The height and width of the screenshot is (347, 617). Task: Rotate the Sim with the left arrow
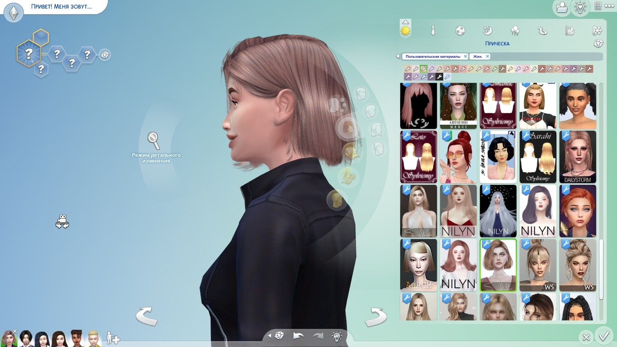pyautogui.click(x=147, y=316)
